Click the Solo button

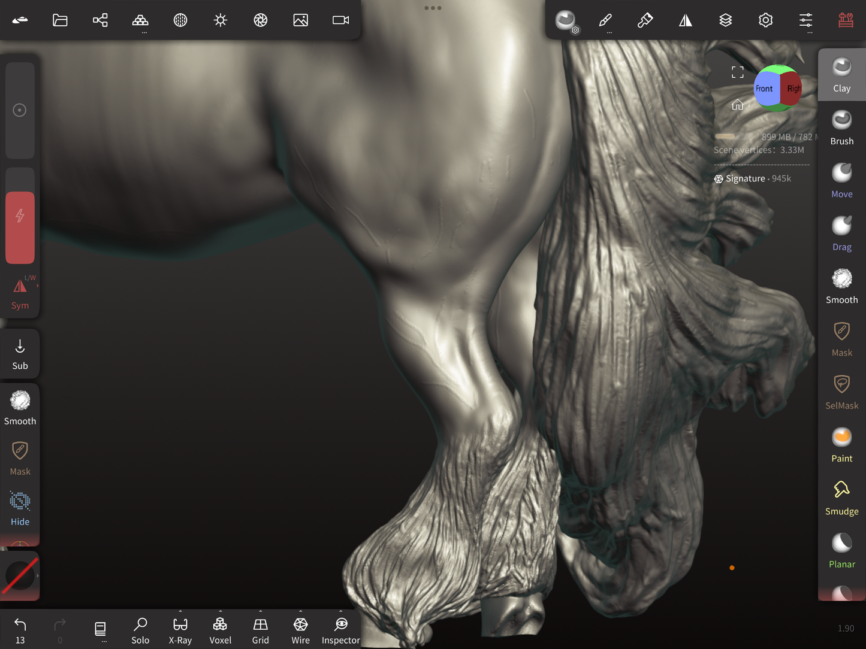[x=140, y=630]
